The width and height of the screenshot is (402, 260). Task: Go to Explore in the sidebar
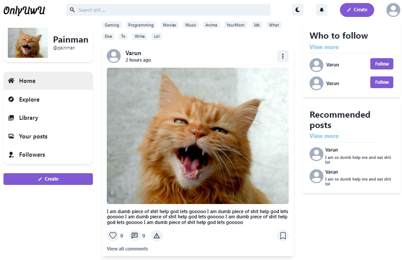(x=29, y=99)
